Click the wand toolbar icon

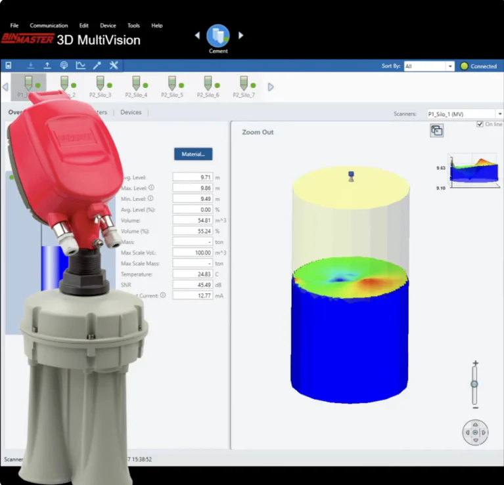click(97, 66)
